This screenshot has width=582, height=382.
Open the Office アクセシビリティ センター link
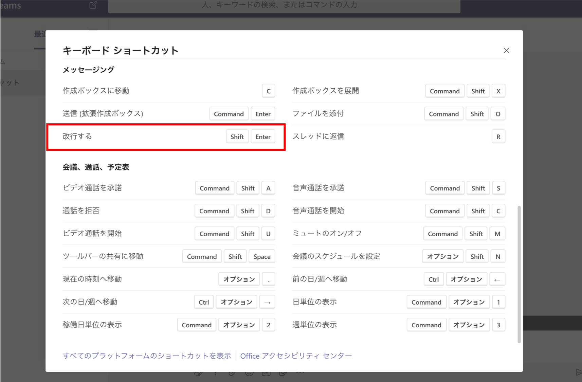296,356
